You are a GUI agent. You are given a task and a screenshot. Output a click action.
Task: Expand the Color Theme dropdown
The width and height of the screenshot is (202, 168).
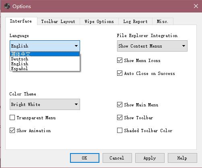point(45,104)
